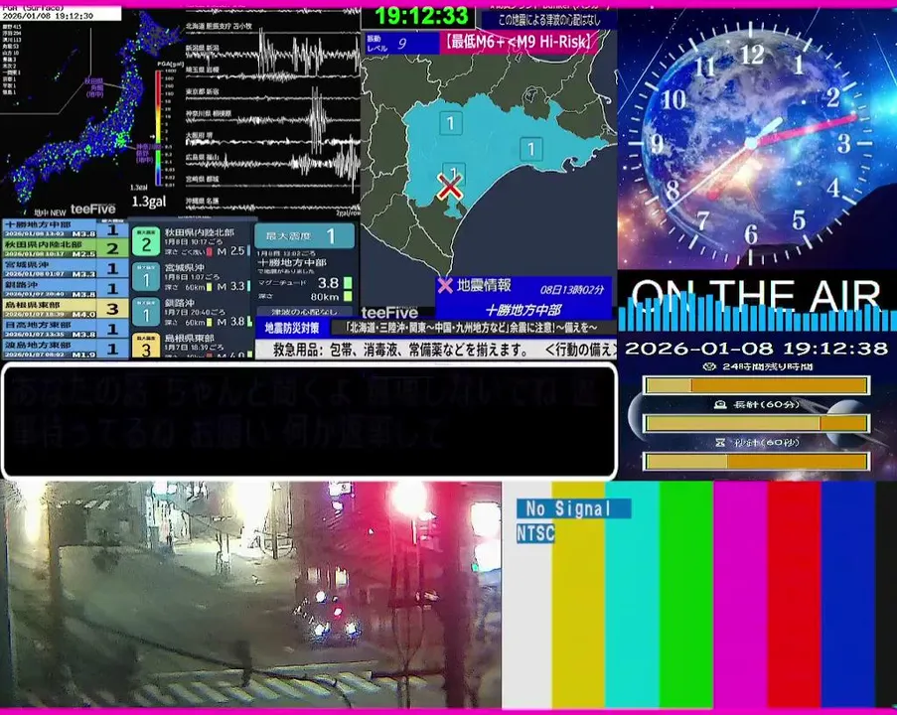Click the yellow intensity 3 badge for 島根県東部

(146, 347)
